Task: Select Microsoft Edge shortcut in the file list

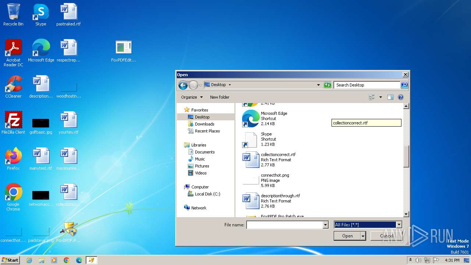Action: [265, 119]
